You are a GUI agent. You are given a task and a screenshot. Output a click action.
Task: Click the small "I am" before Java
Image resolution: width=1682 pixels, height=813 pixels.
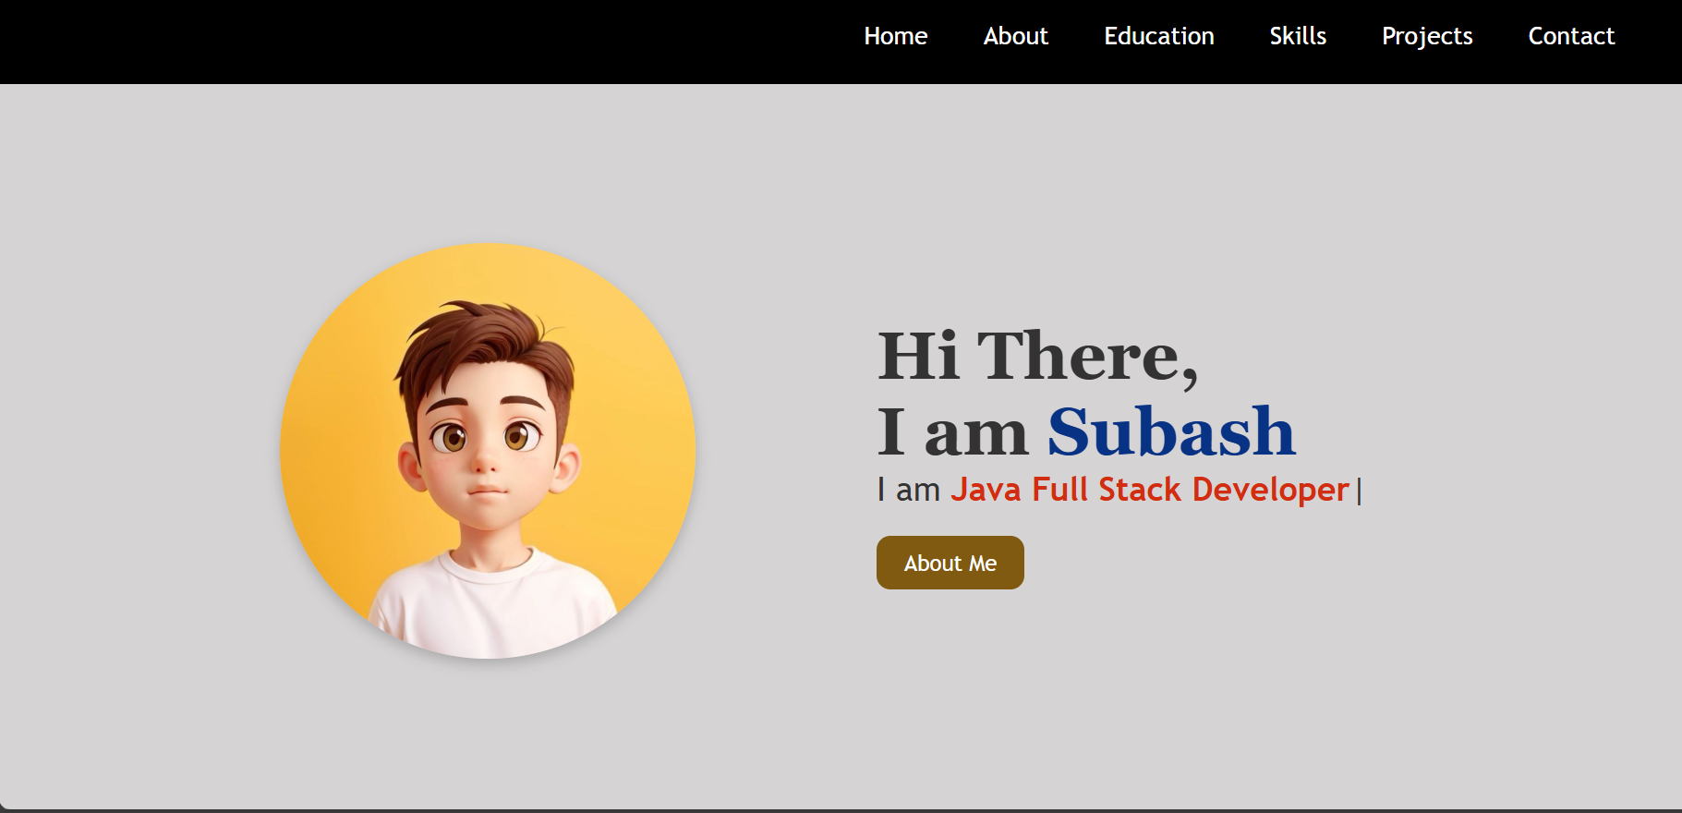908,490
